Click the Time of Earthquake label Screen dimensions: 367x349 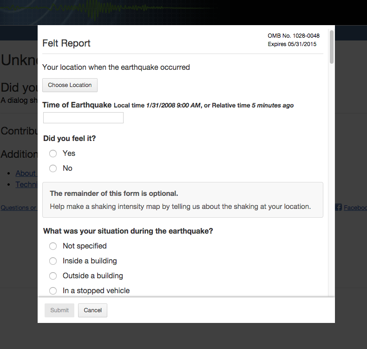coord(77,105)
